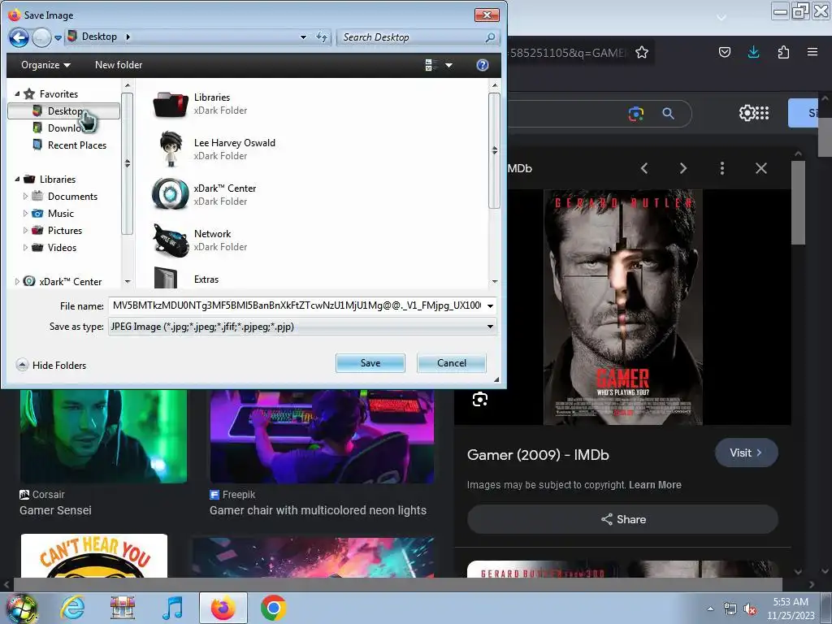The image size is (832, 624).
Task: Click Google Lens search by image icon
Action: pos(636,113)
